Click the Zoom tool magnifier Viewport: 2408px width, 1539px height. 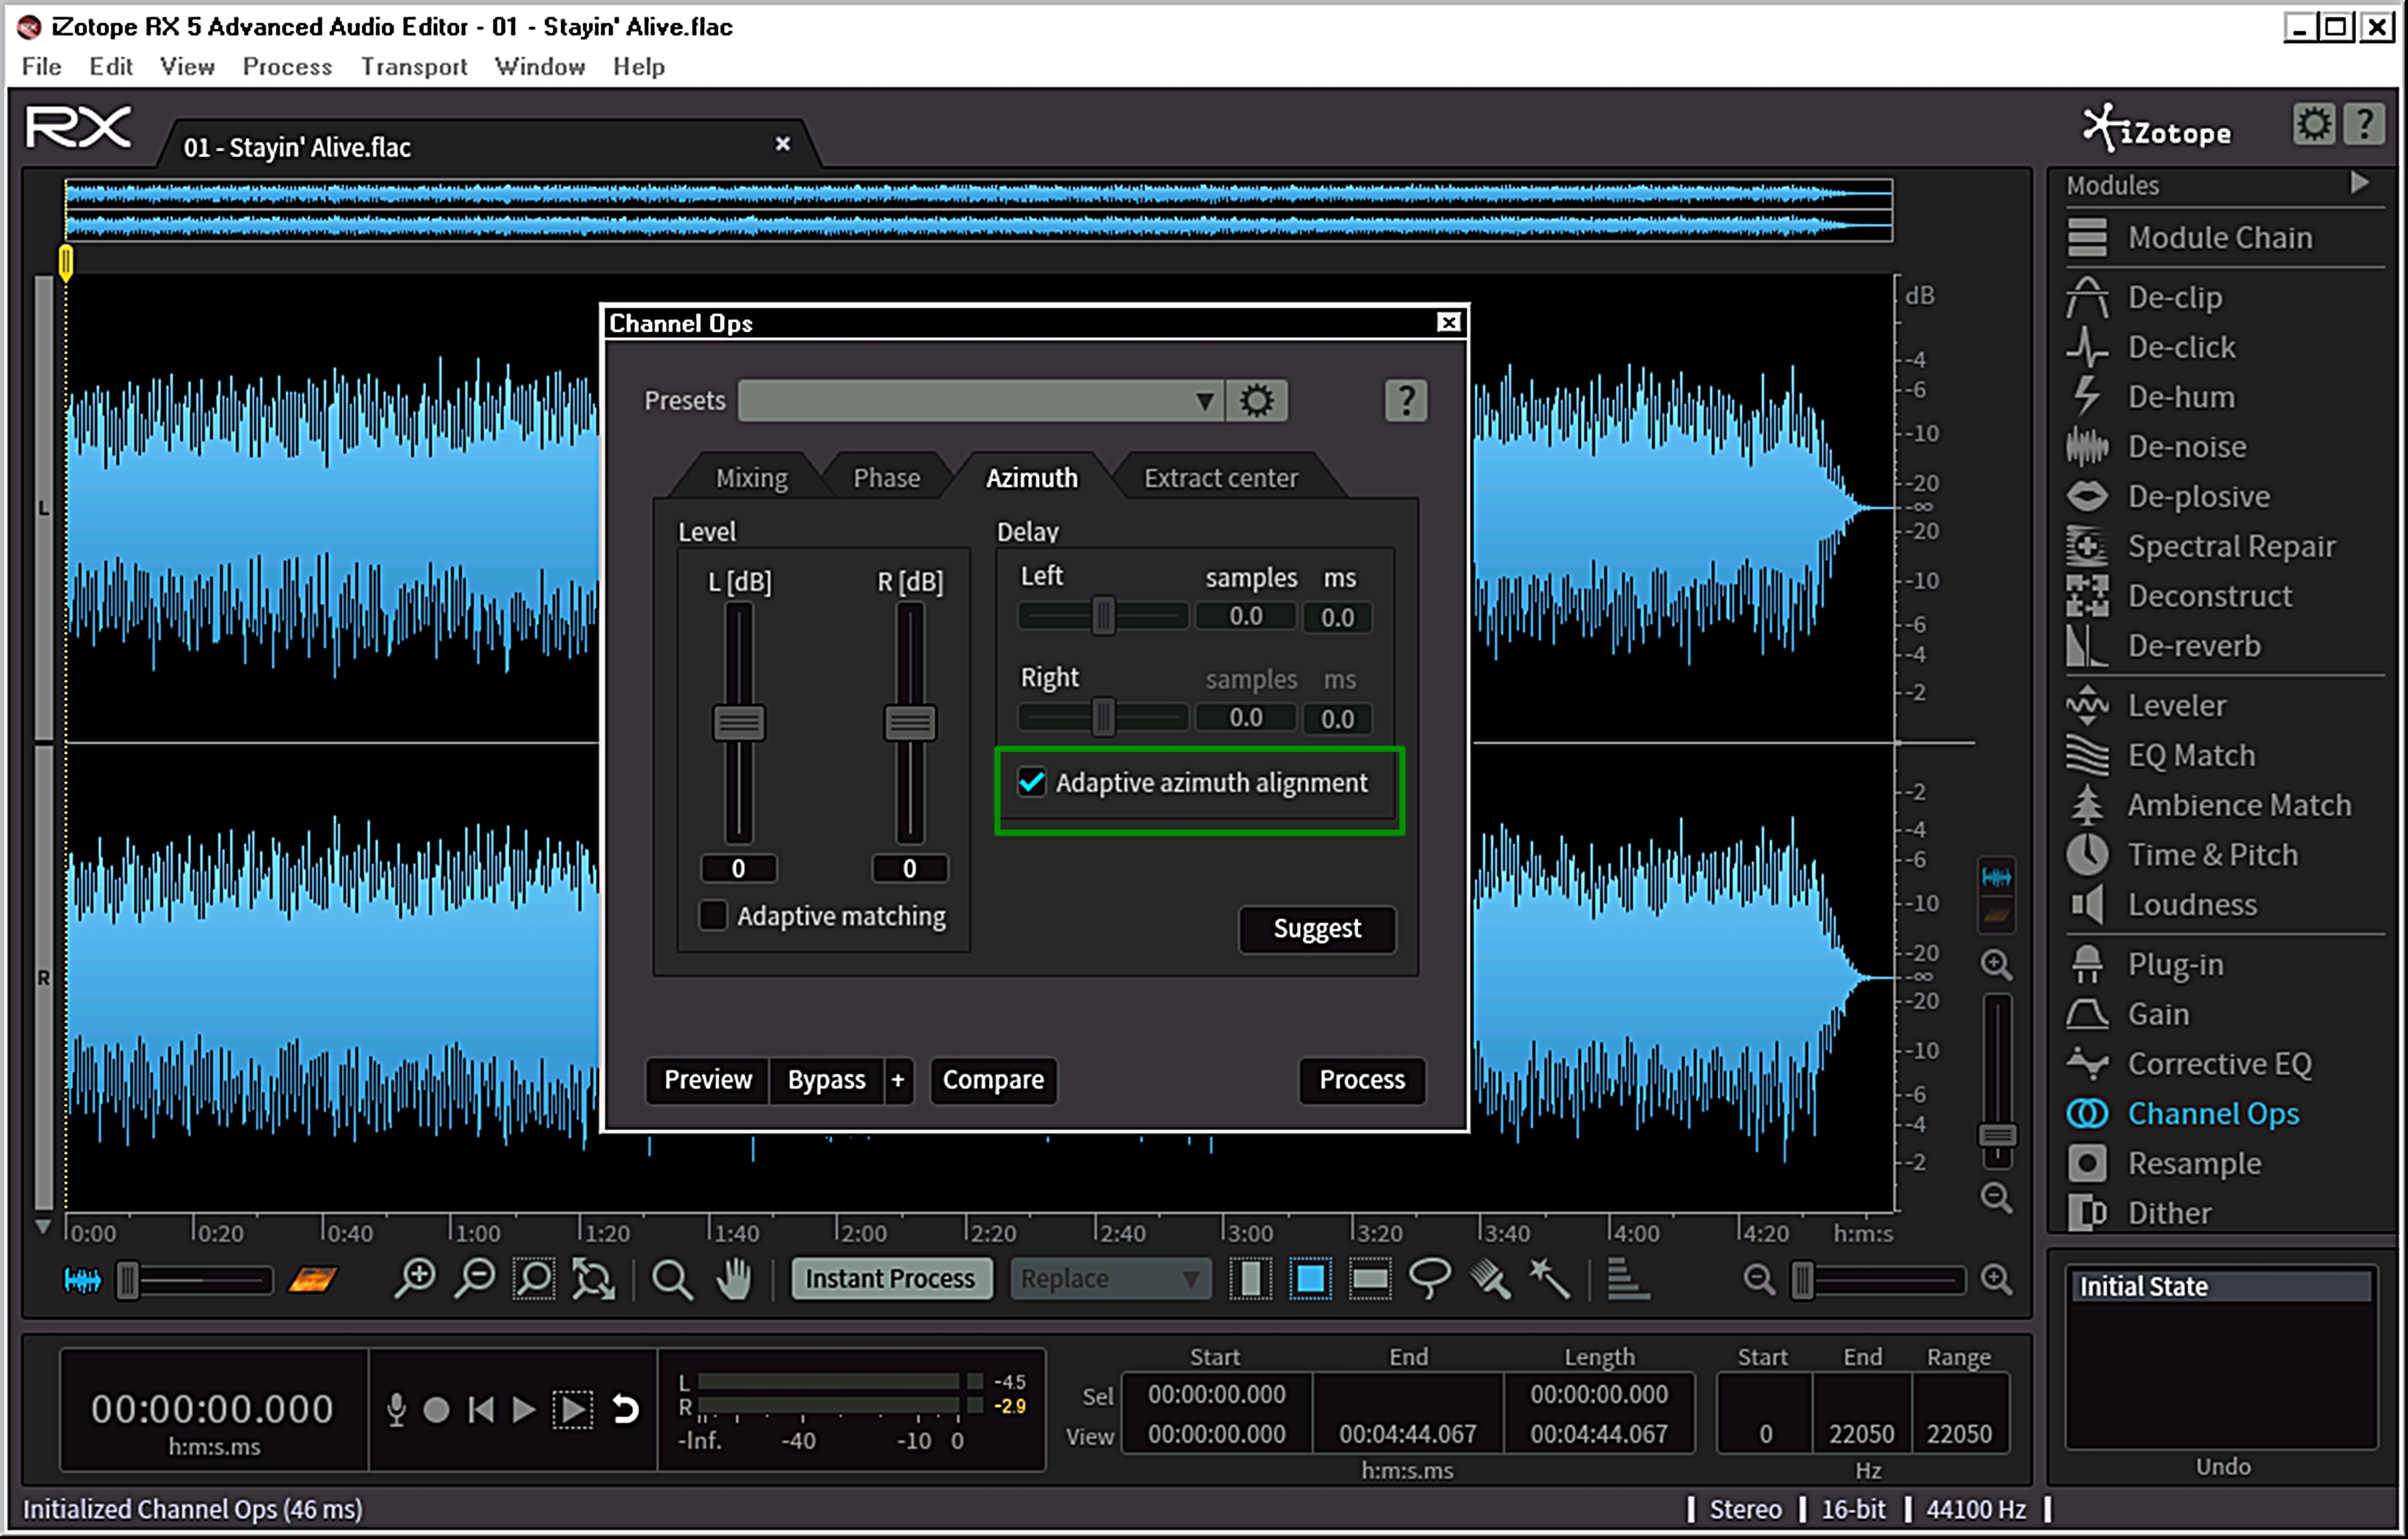671,1279
